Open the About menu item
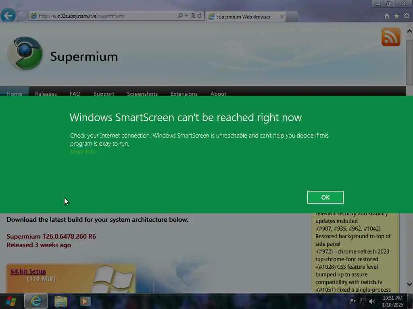Screen dimensions: 413x309 pyautogui.click(x=218, y=93)
